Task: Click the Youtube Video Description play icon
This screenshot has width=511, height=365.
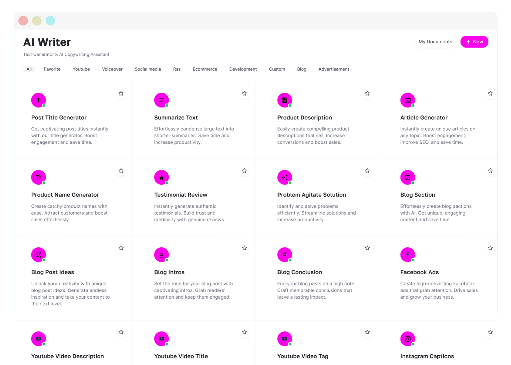Action: point(38,339)
